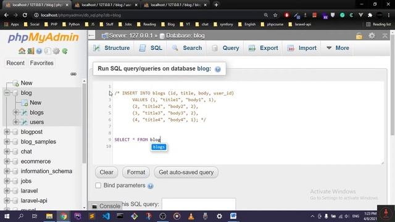The image size is (395, 222).
Task: Click the bookmark SQL query input field
Action: [x=199, y=204]
